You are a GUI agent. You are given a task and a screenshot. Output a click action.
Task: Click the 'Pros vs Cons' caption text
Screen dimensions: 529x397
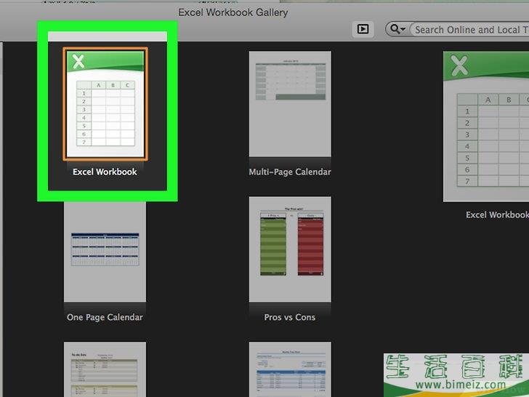coord(290,317)
